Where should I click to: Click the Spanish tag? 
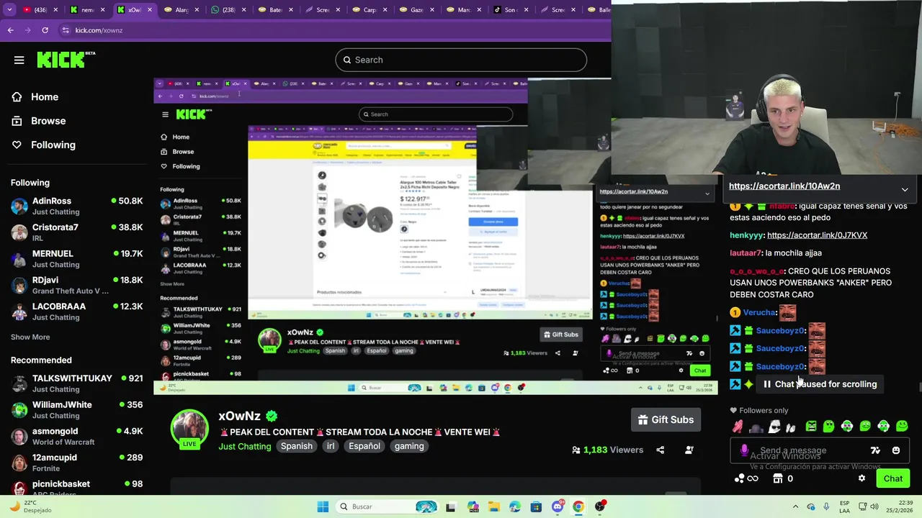pos(296,446)
